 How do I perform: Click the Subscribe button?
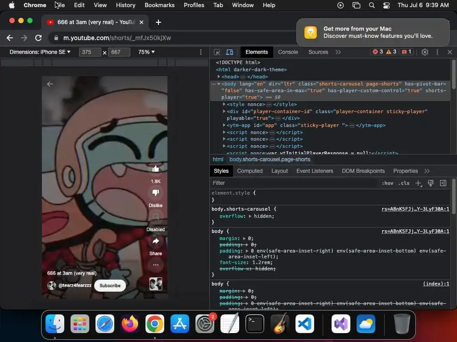coord(110,285)
